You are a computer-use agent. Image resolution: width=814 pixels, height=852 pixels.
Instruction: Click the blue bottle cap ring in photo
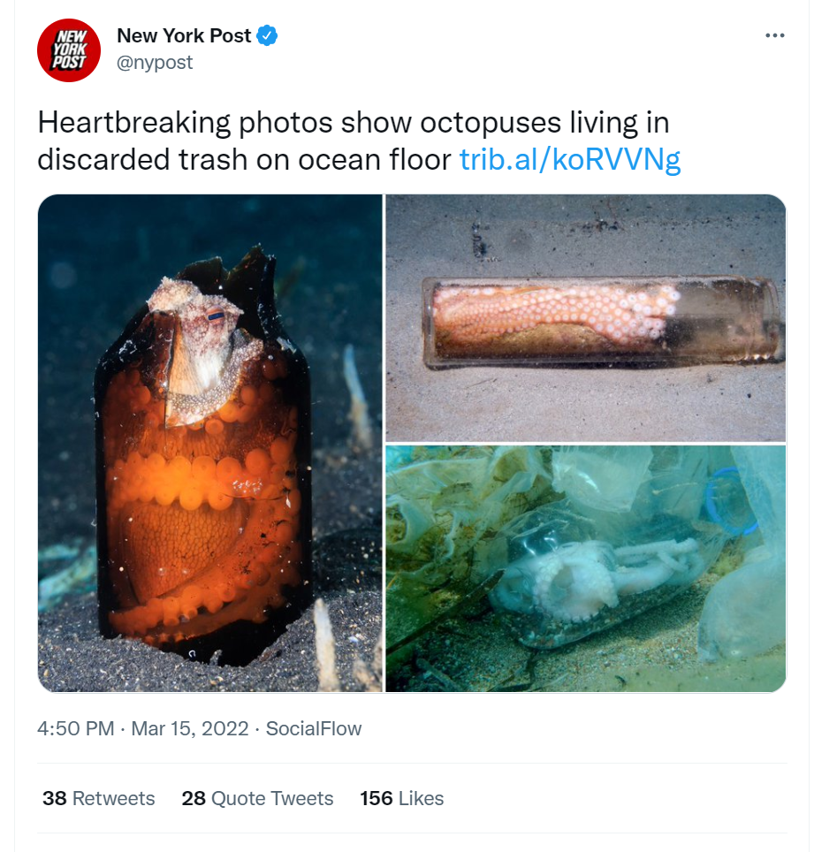coord(730,500)
